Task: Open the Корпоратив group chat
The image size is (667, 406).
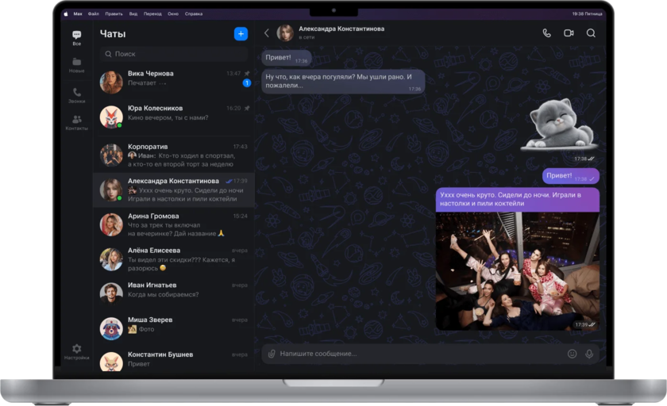Action: [x=173, y=151]
